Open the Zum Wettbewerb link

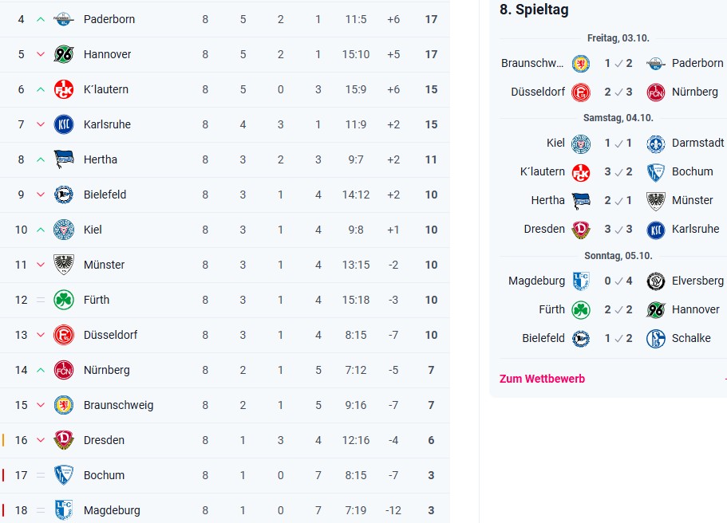point(542,379)
